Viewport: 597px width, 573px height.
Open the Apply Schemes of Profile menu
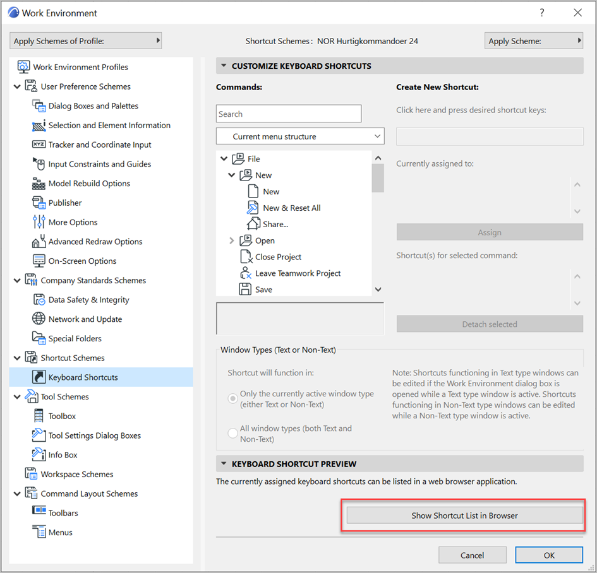pos(86,40)
